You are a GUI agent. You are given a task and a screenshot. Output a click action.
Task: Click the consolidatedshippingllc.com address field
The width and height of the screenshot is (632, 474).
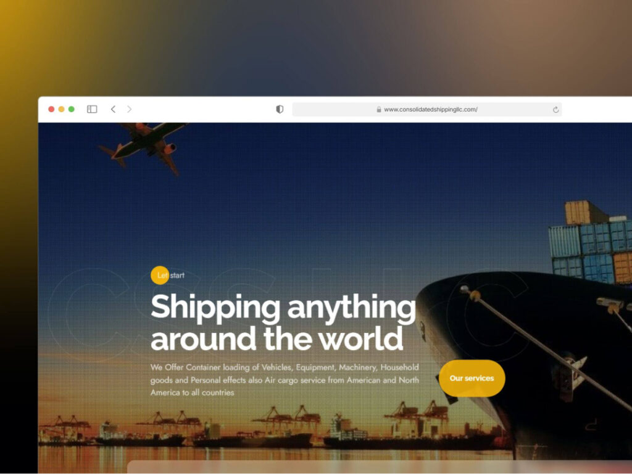tap(427, 110)
